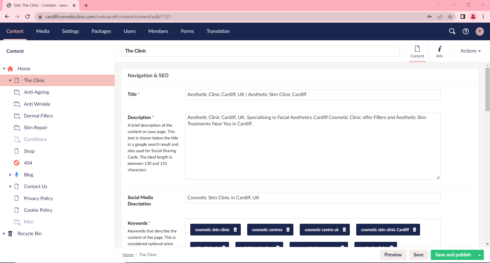
Task: Expand the Blog tree node
Action: pos(10,175)
